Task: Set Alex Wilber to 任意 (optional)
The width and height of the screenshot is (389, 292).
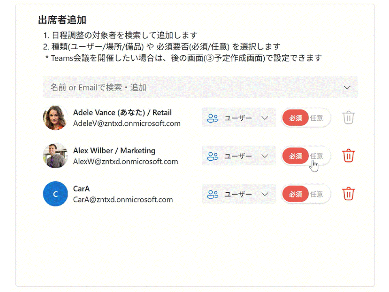Action: pos(317,156)
